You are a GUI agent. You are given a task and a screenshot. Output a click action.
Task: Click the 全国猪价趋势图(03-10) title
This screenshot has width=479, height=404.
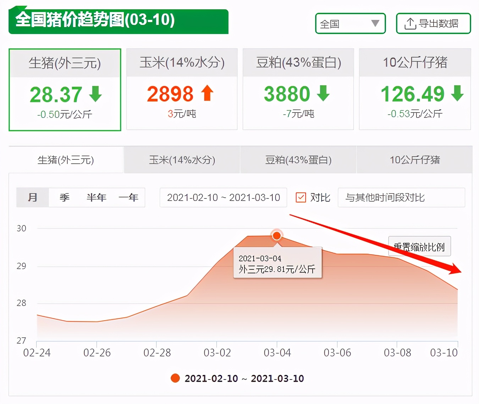[95, 20]
